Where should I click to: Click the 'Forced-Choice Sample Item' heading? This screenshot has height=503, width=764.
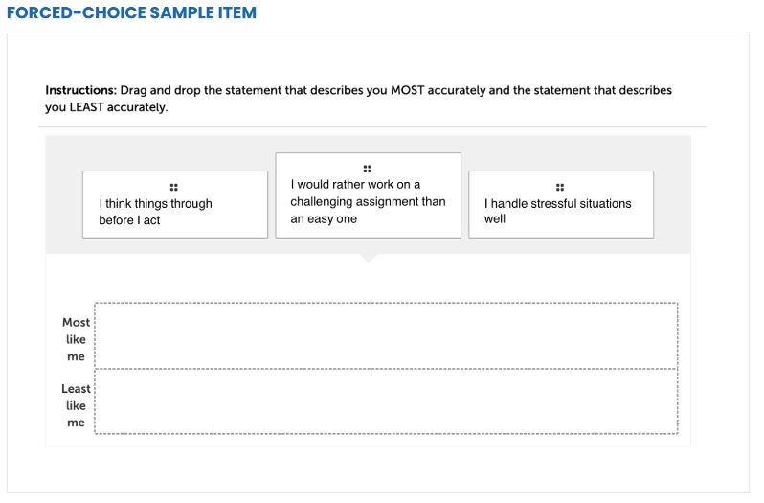131,12
